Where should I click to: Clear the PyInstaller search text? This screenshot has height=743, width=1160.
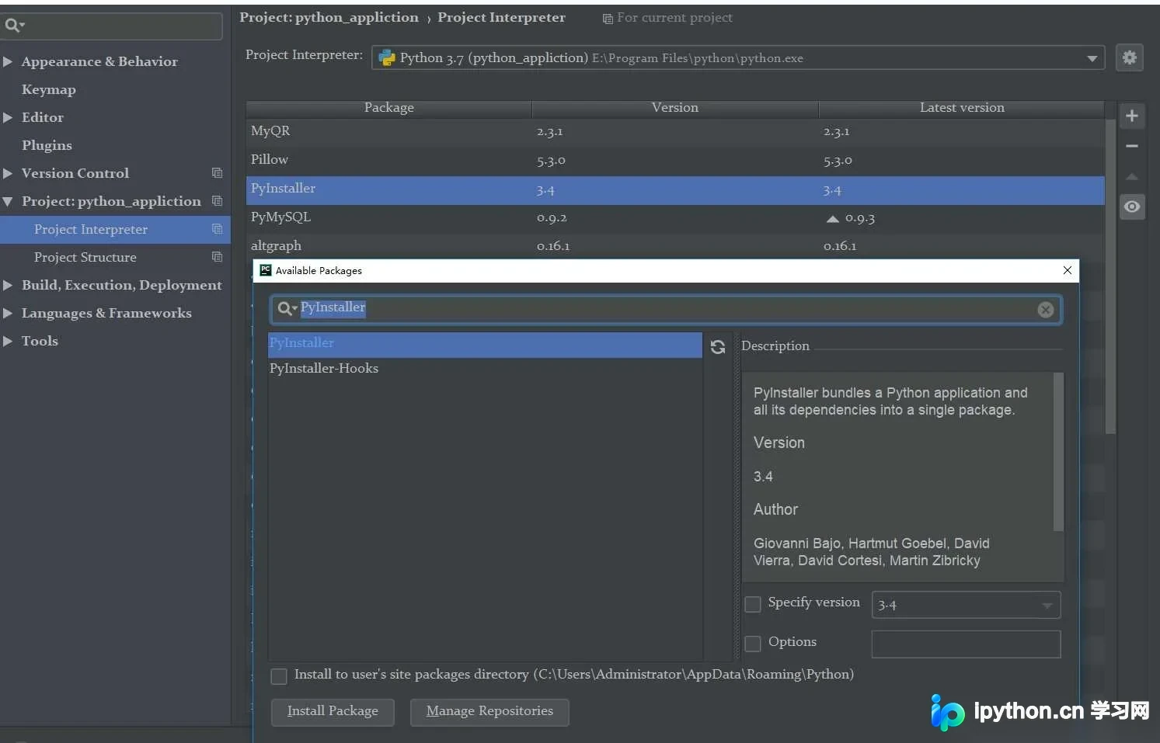click(x=1046, y=310)
